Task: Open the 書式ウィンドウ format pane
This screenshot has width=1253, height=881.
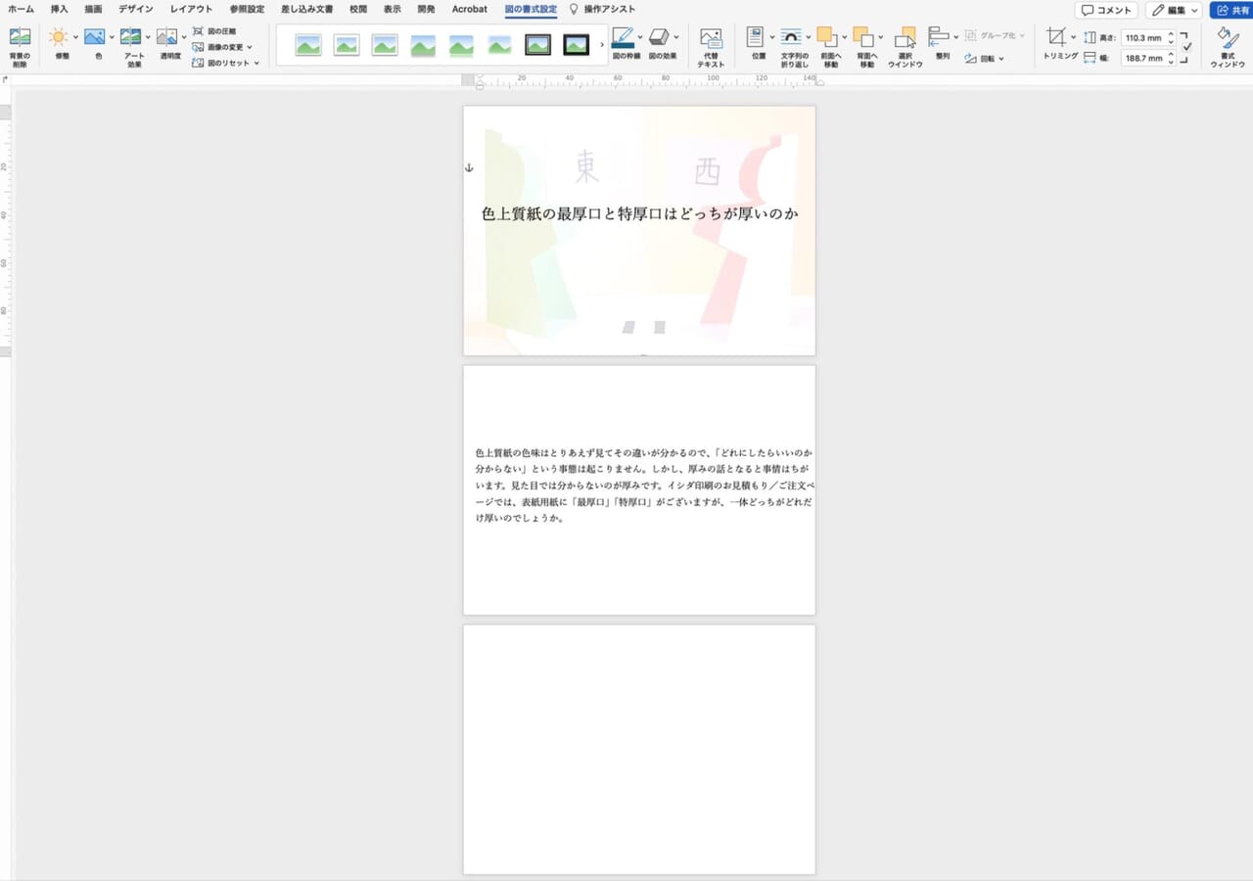Action: [x=1227, y=44]
